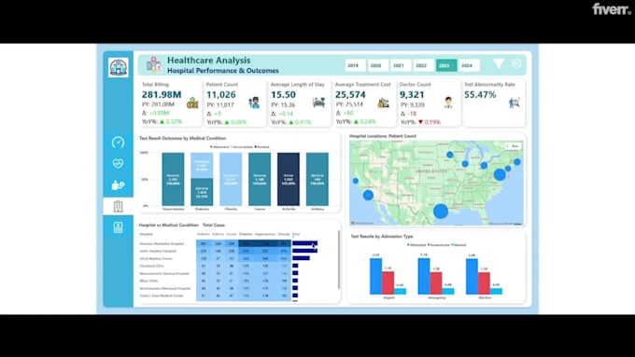Open the doctor page icon in sidebar
635x357 pixels.
[118, 227]
